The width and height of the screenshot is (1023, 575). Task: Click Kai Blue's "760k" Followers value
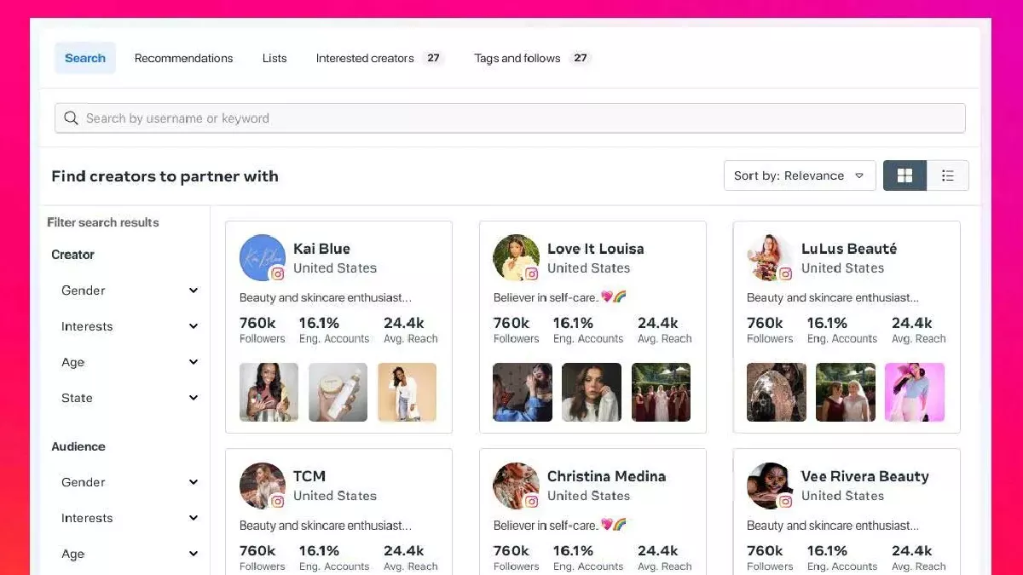[x=257, y=323]
